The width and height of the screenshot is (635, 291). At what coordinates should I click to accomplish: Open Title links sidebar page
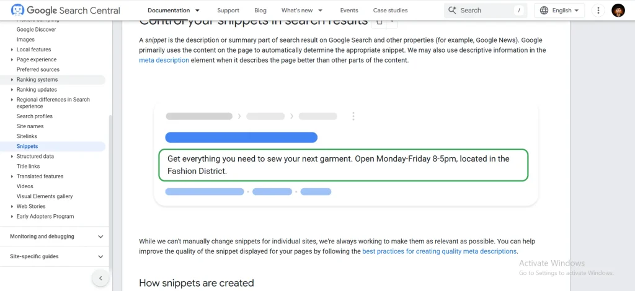click(28, 166)
